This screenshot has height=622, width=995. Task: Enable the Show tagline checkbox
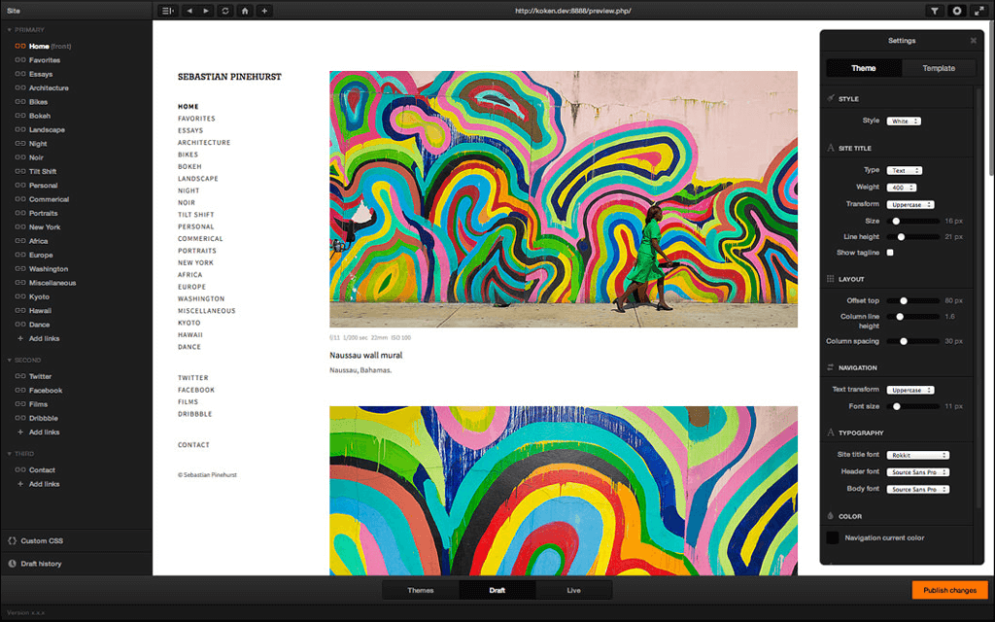(889, 253)
